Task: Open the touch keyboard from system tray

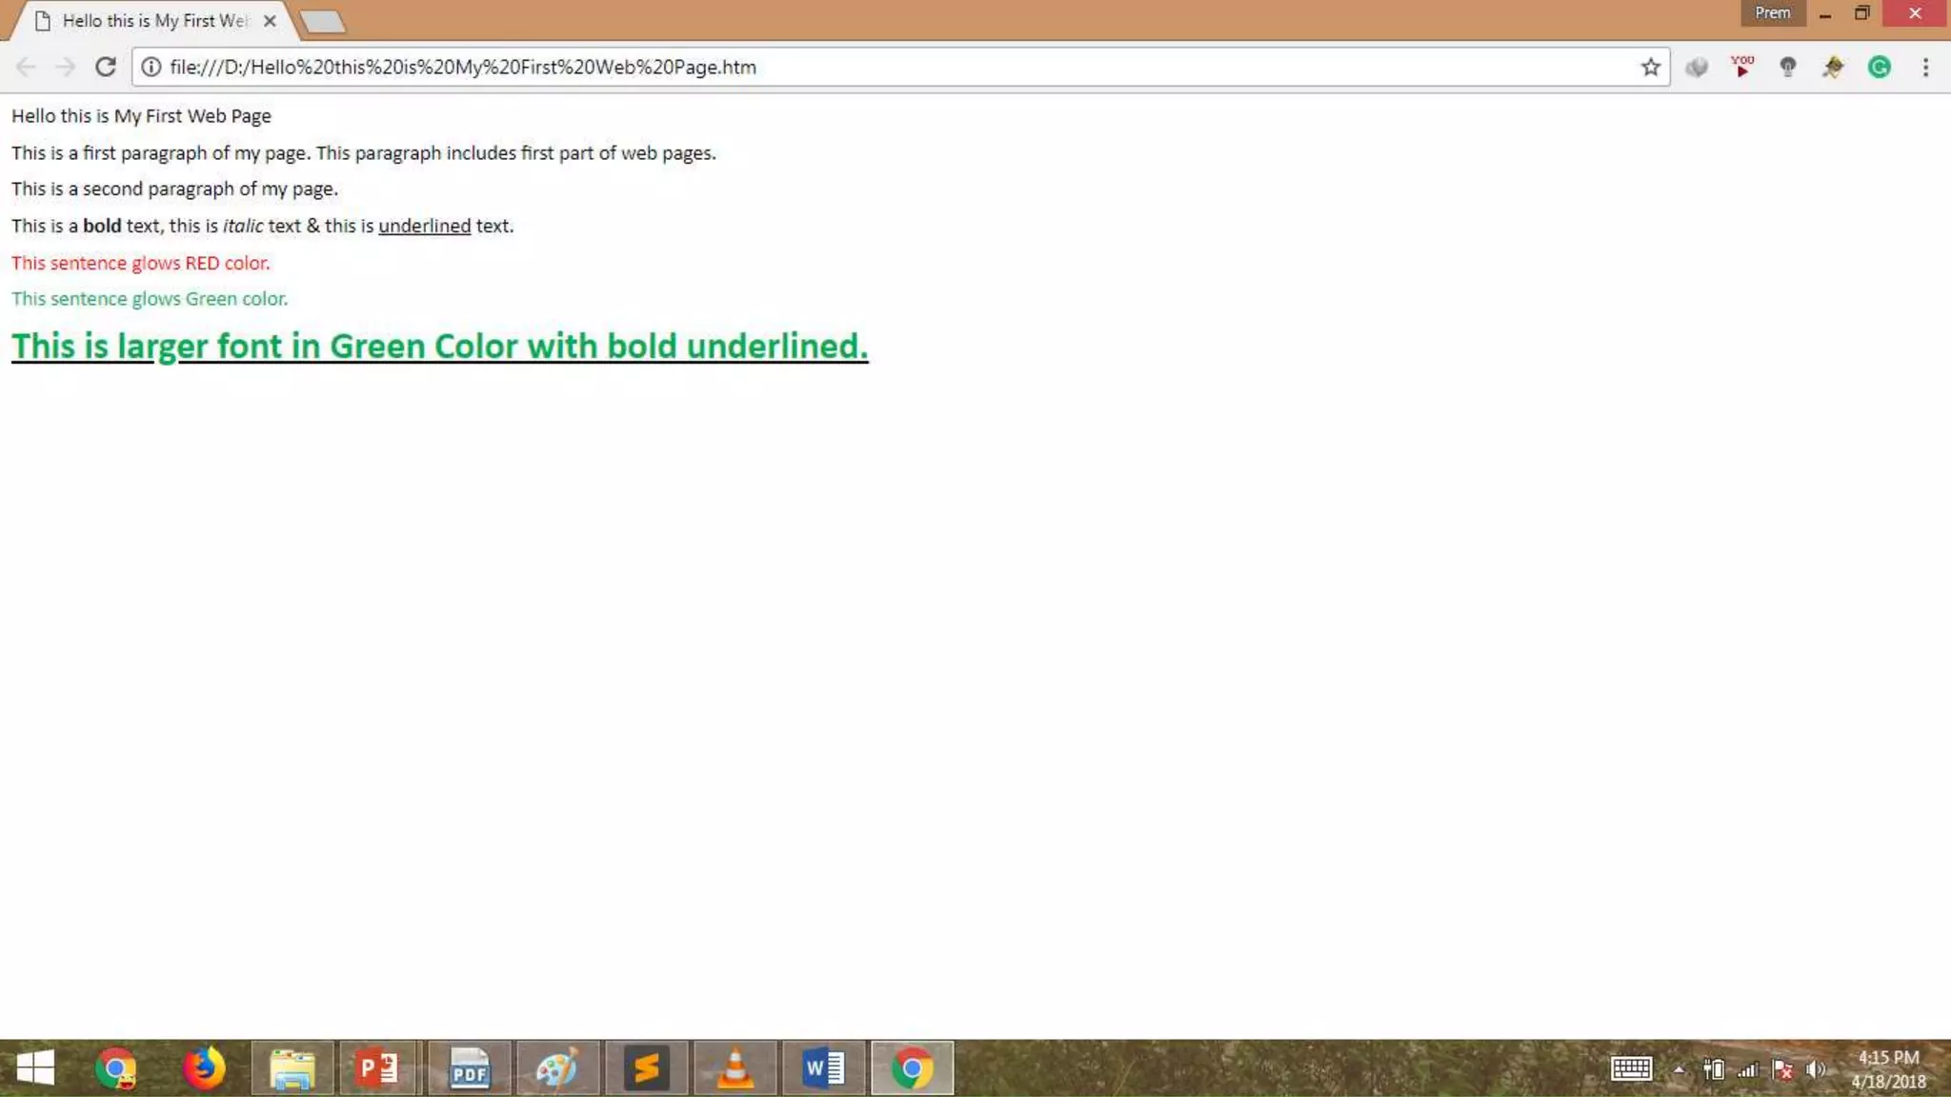Action: pos(1631,1069)
